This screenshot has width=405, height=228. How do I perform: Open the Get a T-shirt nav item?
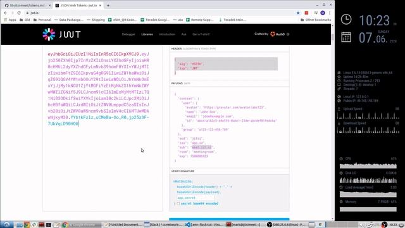click(201, 34)
